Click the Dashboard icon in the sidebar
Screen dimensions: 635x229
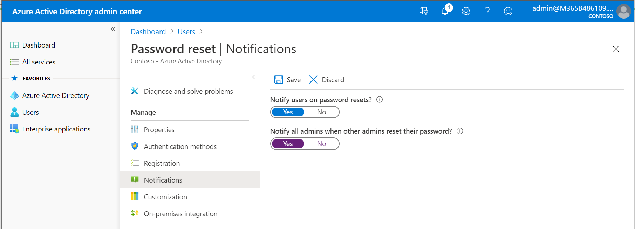coord(14,45)
